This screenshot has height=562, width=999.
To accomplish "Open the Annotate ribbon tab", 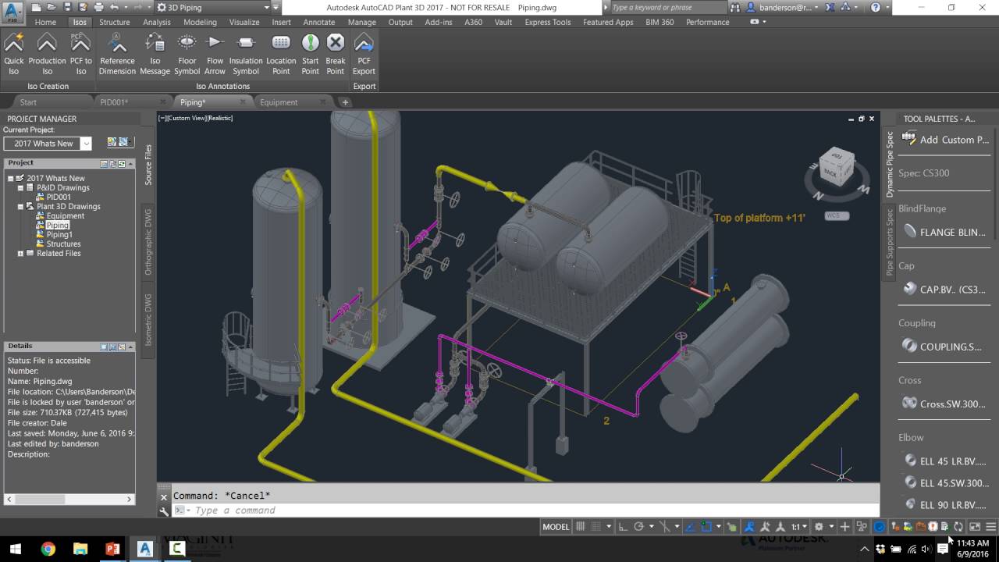I will pyautogui.click(x=318, y=22).
